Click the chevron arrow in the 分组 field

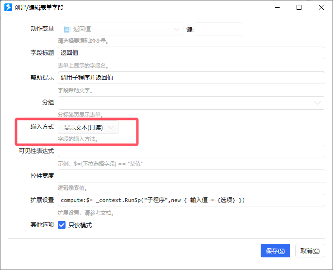(318, 102)
